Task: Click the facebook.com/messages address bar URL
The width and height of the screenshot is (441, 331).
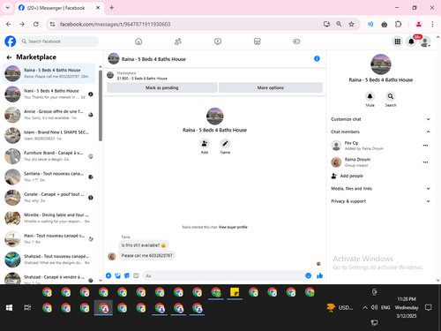Action: tap(115, 24)
